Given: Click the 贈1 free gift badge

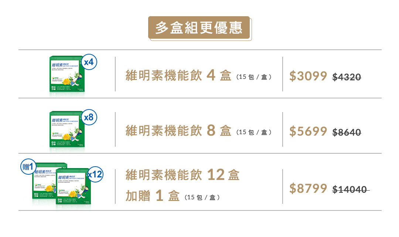Looking at the screenshot, I should 28,167.
